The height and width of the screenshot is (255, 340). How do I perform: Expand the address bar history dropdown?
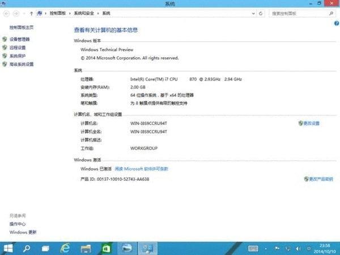tap(253, 14)
